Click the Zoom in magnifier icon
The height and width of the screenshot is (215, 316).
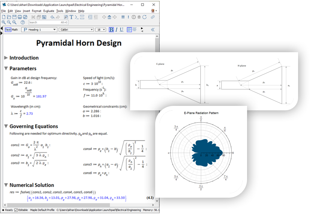click(x=4, y=22)
